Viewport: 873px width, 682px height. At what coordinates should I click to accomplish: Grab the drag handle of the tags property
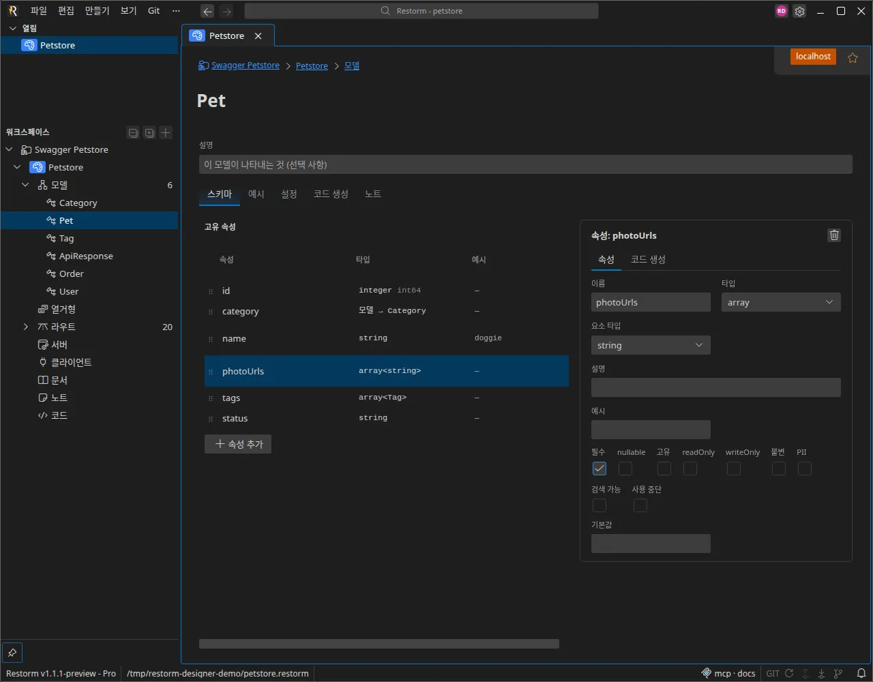tap(211, 398)
